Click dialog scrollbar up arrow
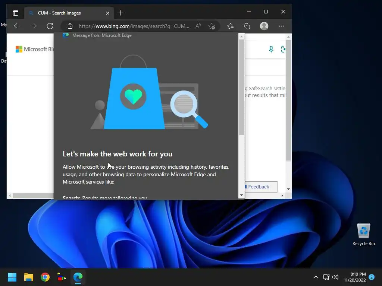This screenshot has width=382, height=286. [241, 37]
